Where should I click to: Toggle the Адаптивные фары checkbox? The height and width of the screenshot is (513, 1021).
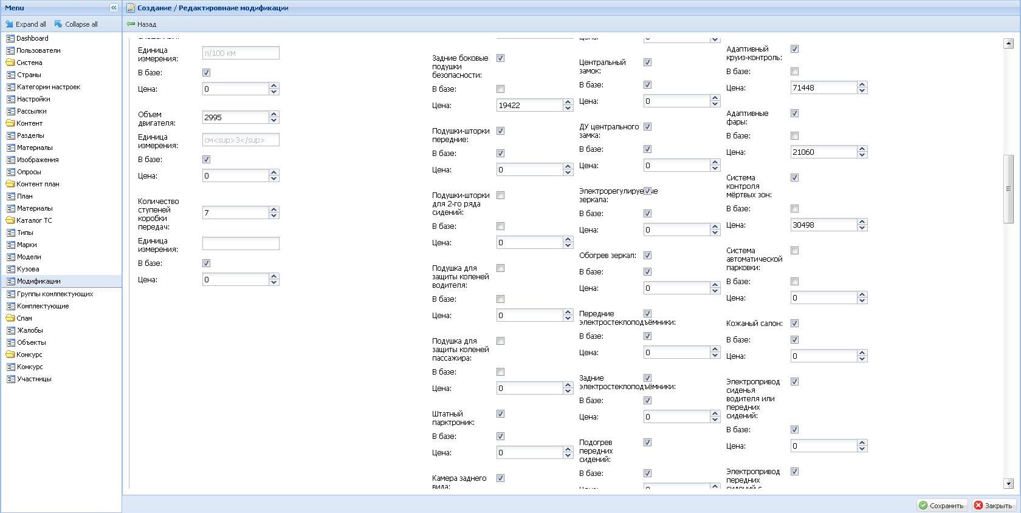click(x=795, y=114)
